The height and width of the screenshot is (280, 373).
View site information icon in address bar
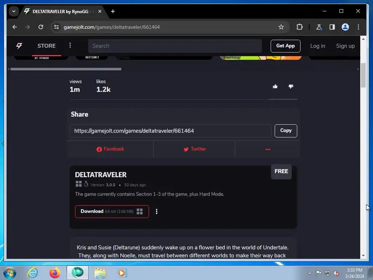tap(56, 27)
